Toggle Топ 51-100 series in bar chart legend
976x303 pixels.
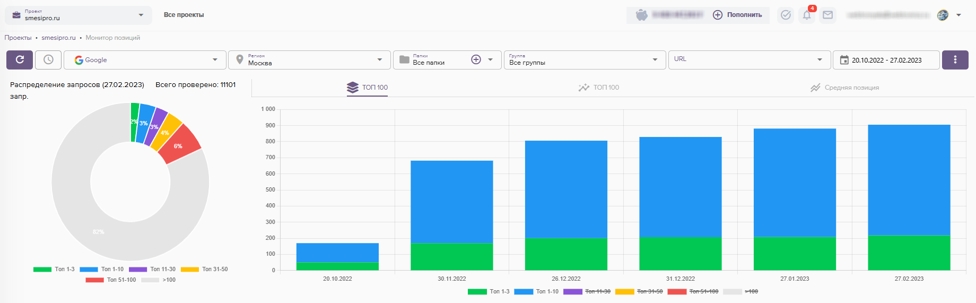[692, 291]
